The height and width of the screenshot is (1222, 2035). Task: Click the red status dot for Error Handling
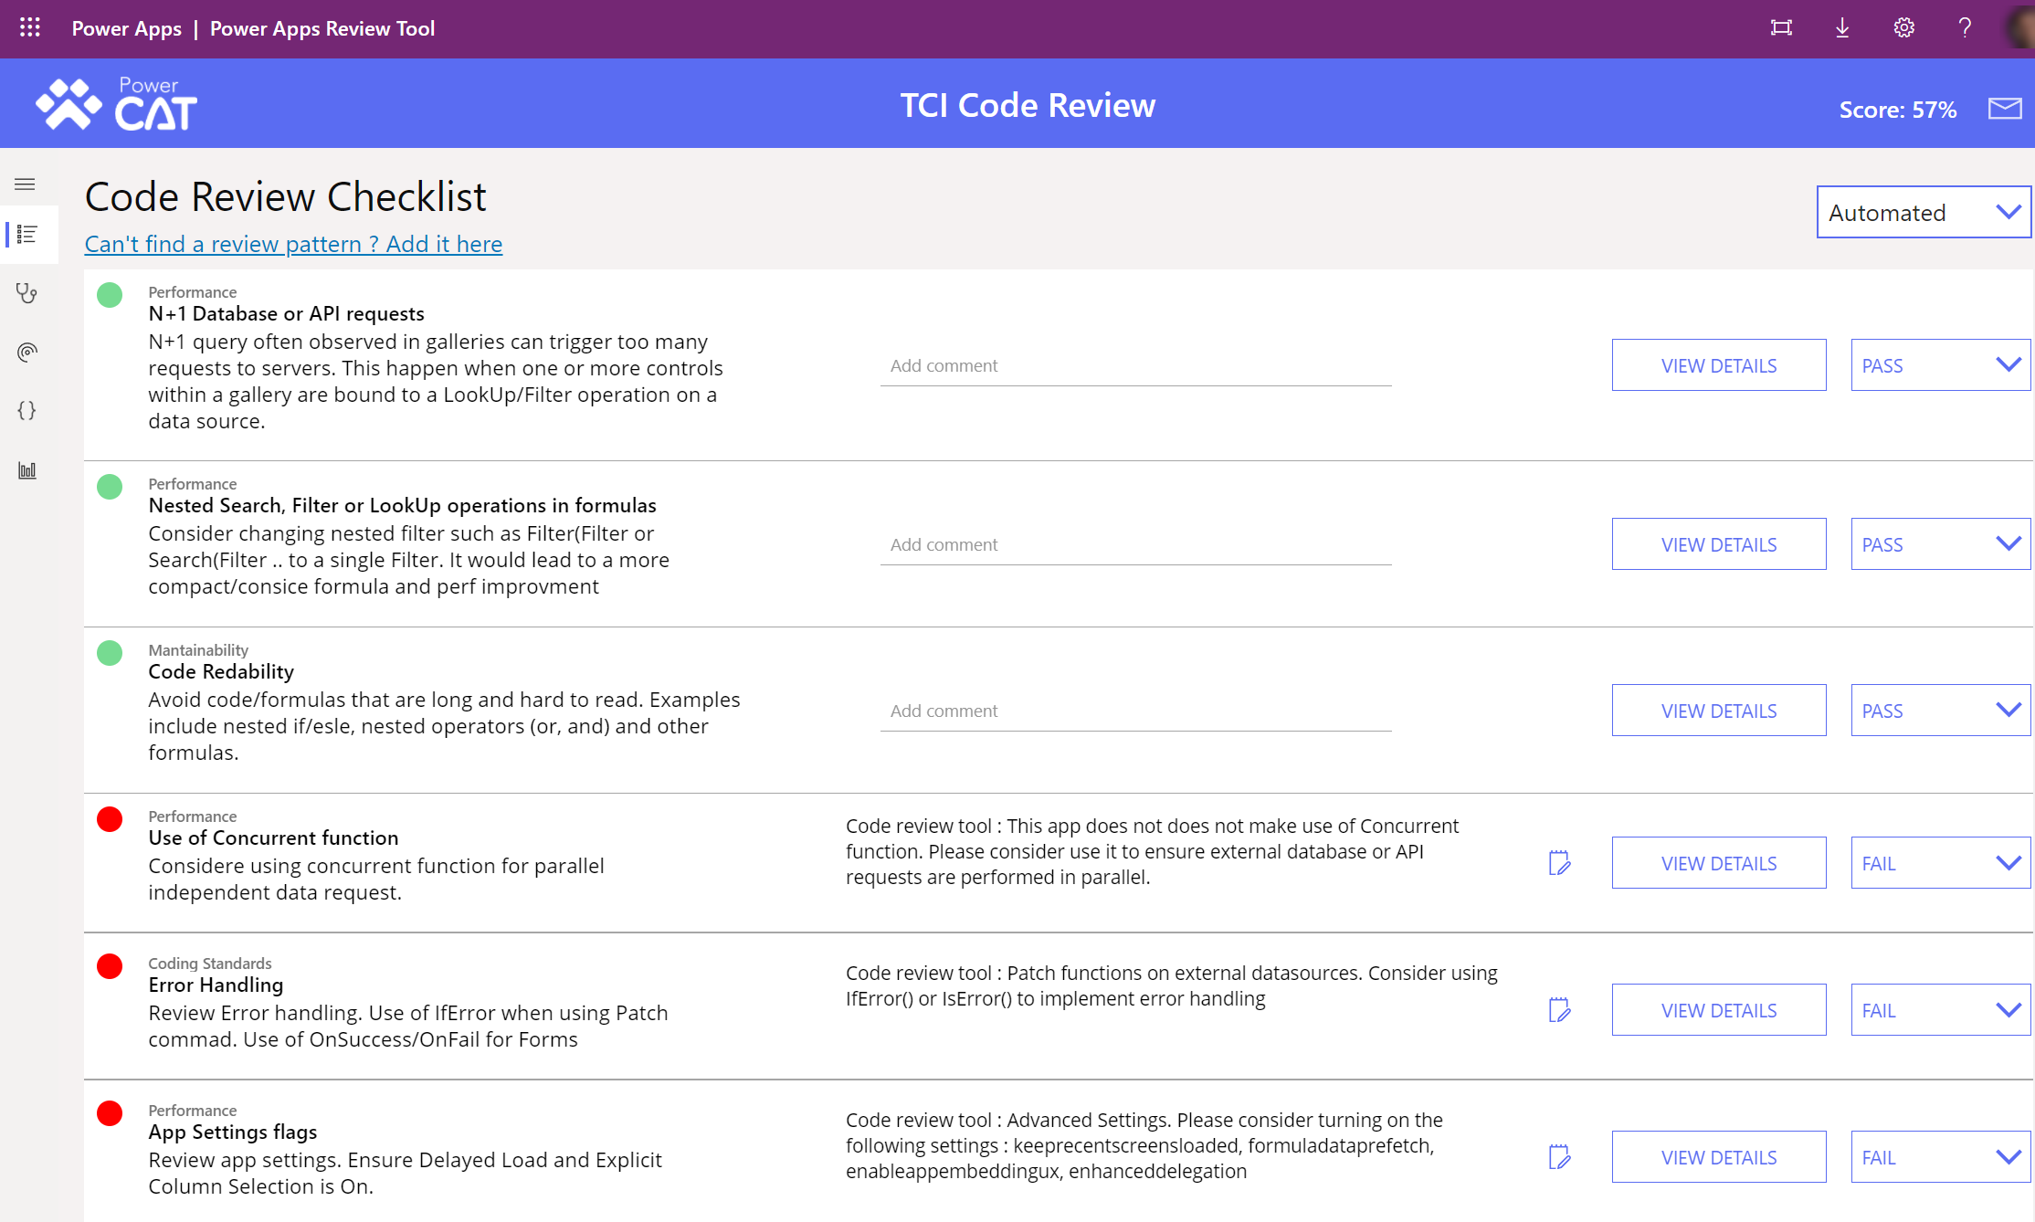(x=110, y=965)
